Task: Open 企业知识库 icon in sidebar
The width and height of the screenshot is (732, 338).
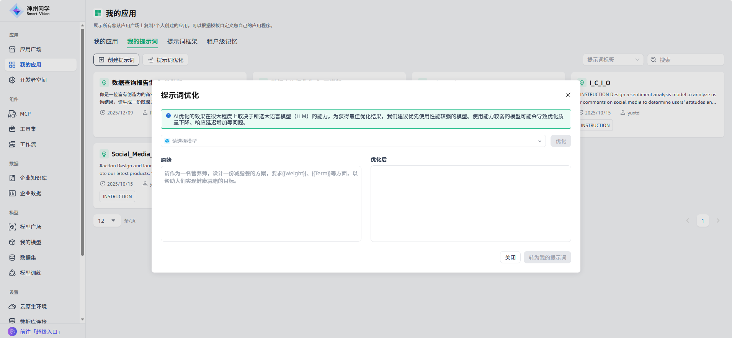Action: (12, 178)
